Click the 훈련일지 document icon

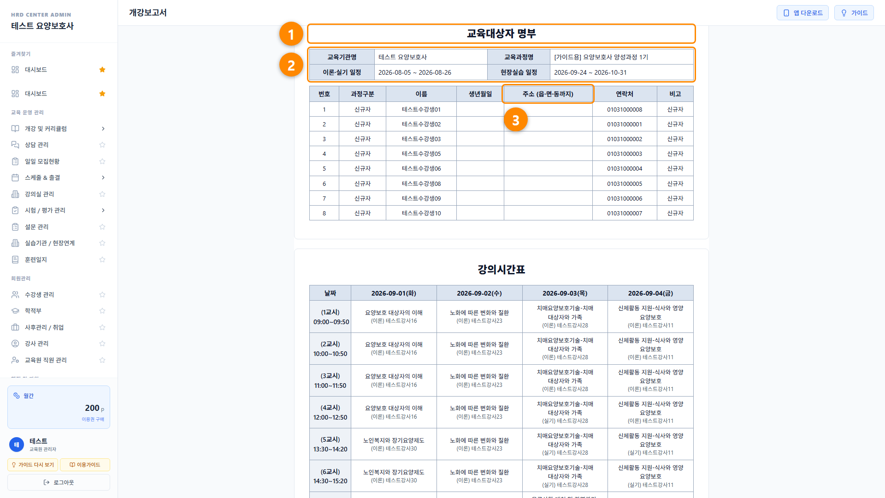click(x=15, y=260)
